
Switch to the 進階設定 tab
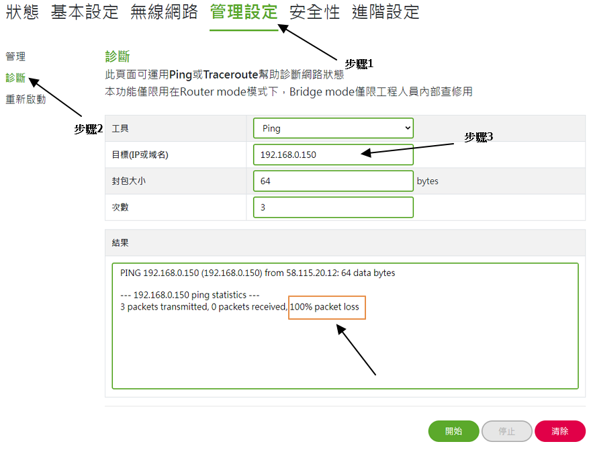click(386, 12)
